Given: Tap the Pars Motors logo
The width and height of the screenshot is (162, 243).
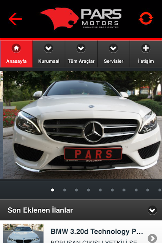Looking at the screenshot, I should 81,19.
